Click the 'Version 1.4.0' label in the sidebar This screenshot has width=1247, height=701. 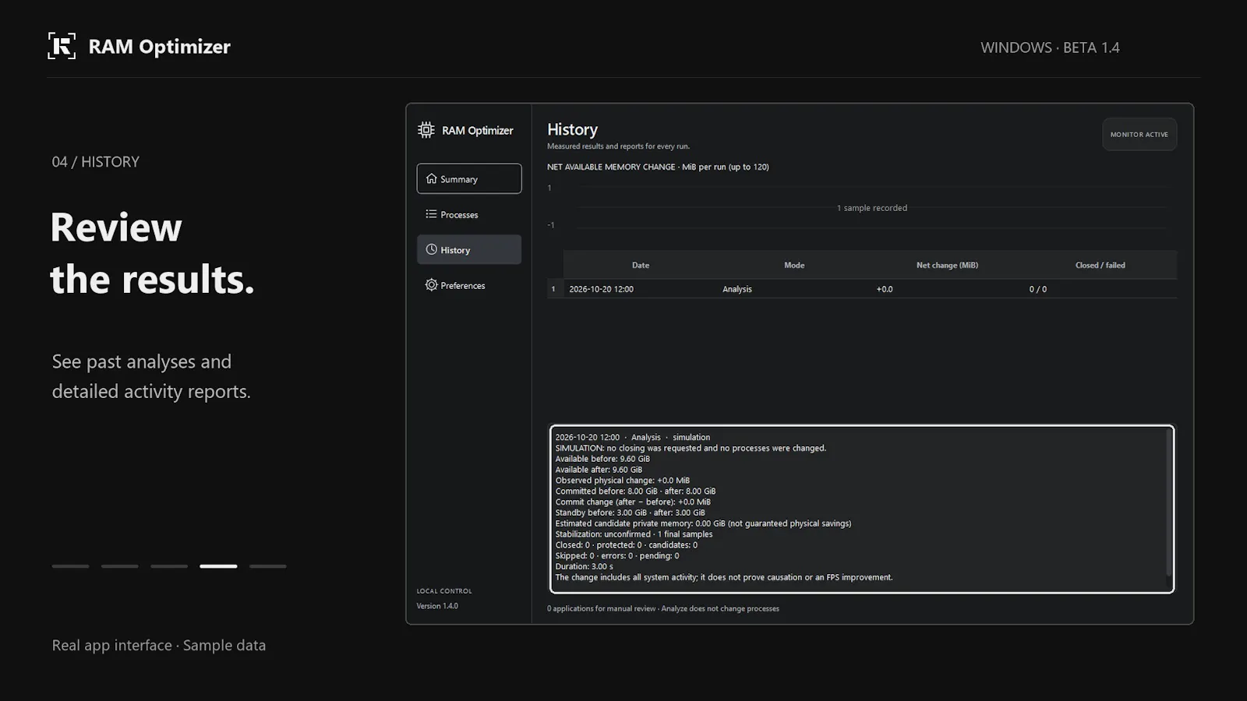click(437, 606)
